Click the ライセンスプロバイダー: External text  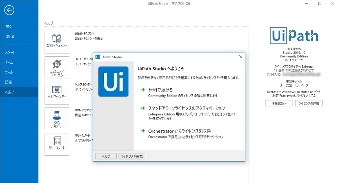294,67
